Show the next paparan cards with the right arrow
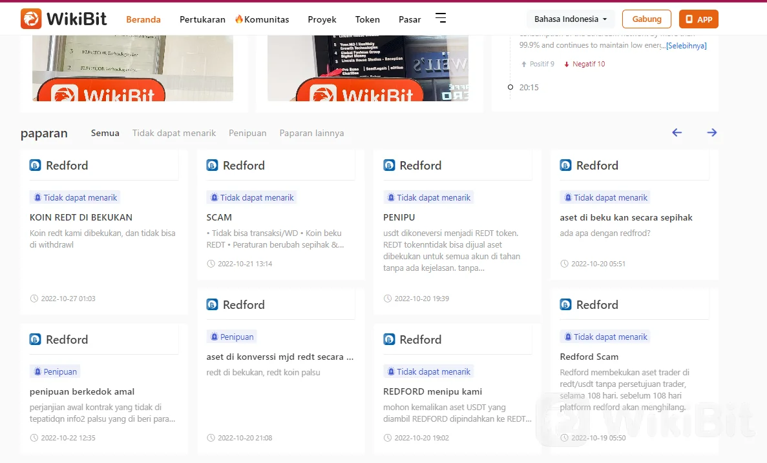 point(711,132)
